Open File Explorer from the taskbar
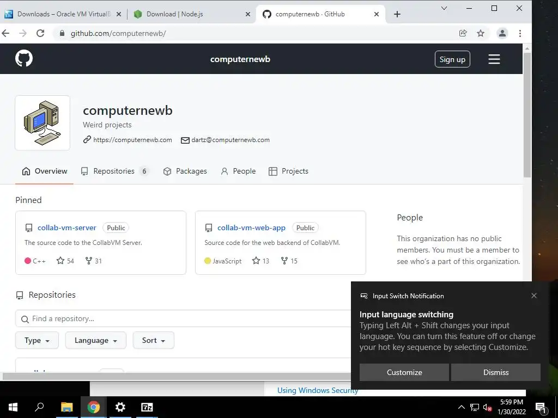Viewport: 558px width, 418px height. (x=66, y=407)
